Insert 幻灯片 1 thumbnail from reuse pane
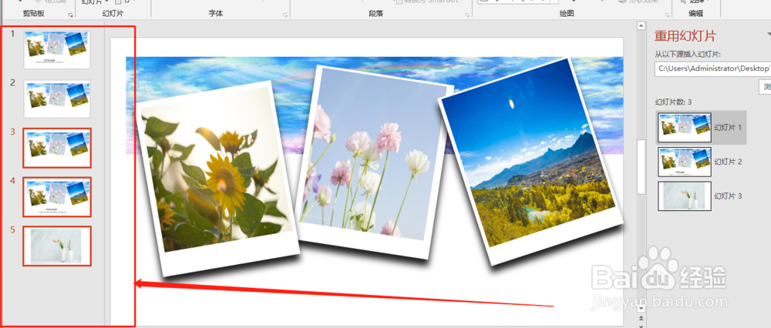The image size is (771, 328). coord(685,128)
